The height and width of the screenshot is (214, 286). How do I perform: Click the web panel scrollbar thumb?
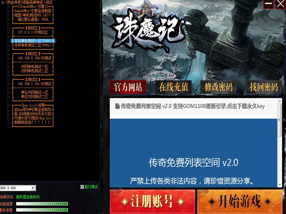click(280, 120)
